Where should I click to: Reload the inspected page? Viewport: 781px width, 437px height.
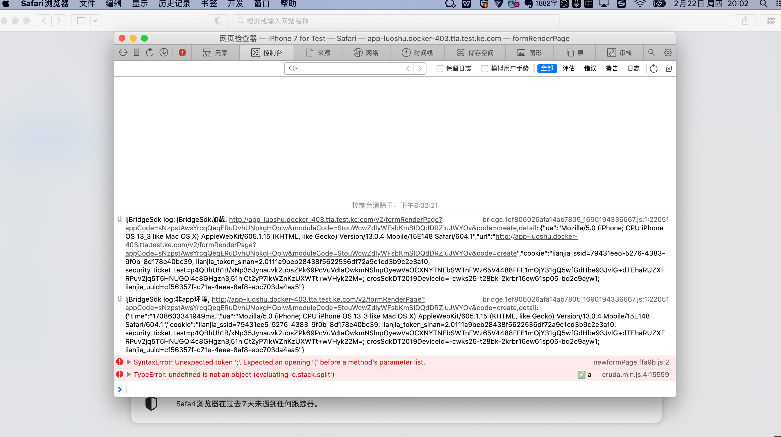coord(150,53)
